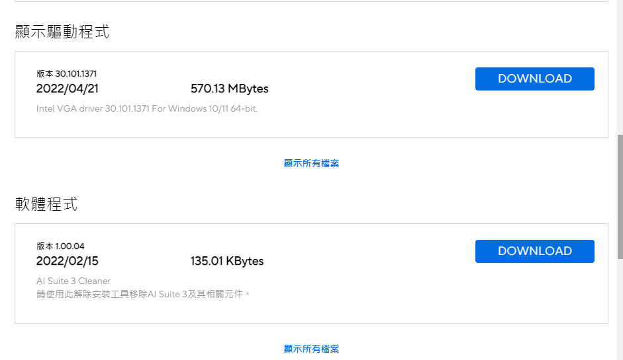Click the 135.01 KBytes file size
Viewport: 623px width, 360px height.
point(226,261)
